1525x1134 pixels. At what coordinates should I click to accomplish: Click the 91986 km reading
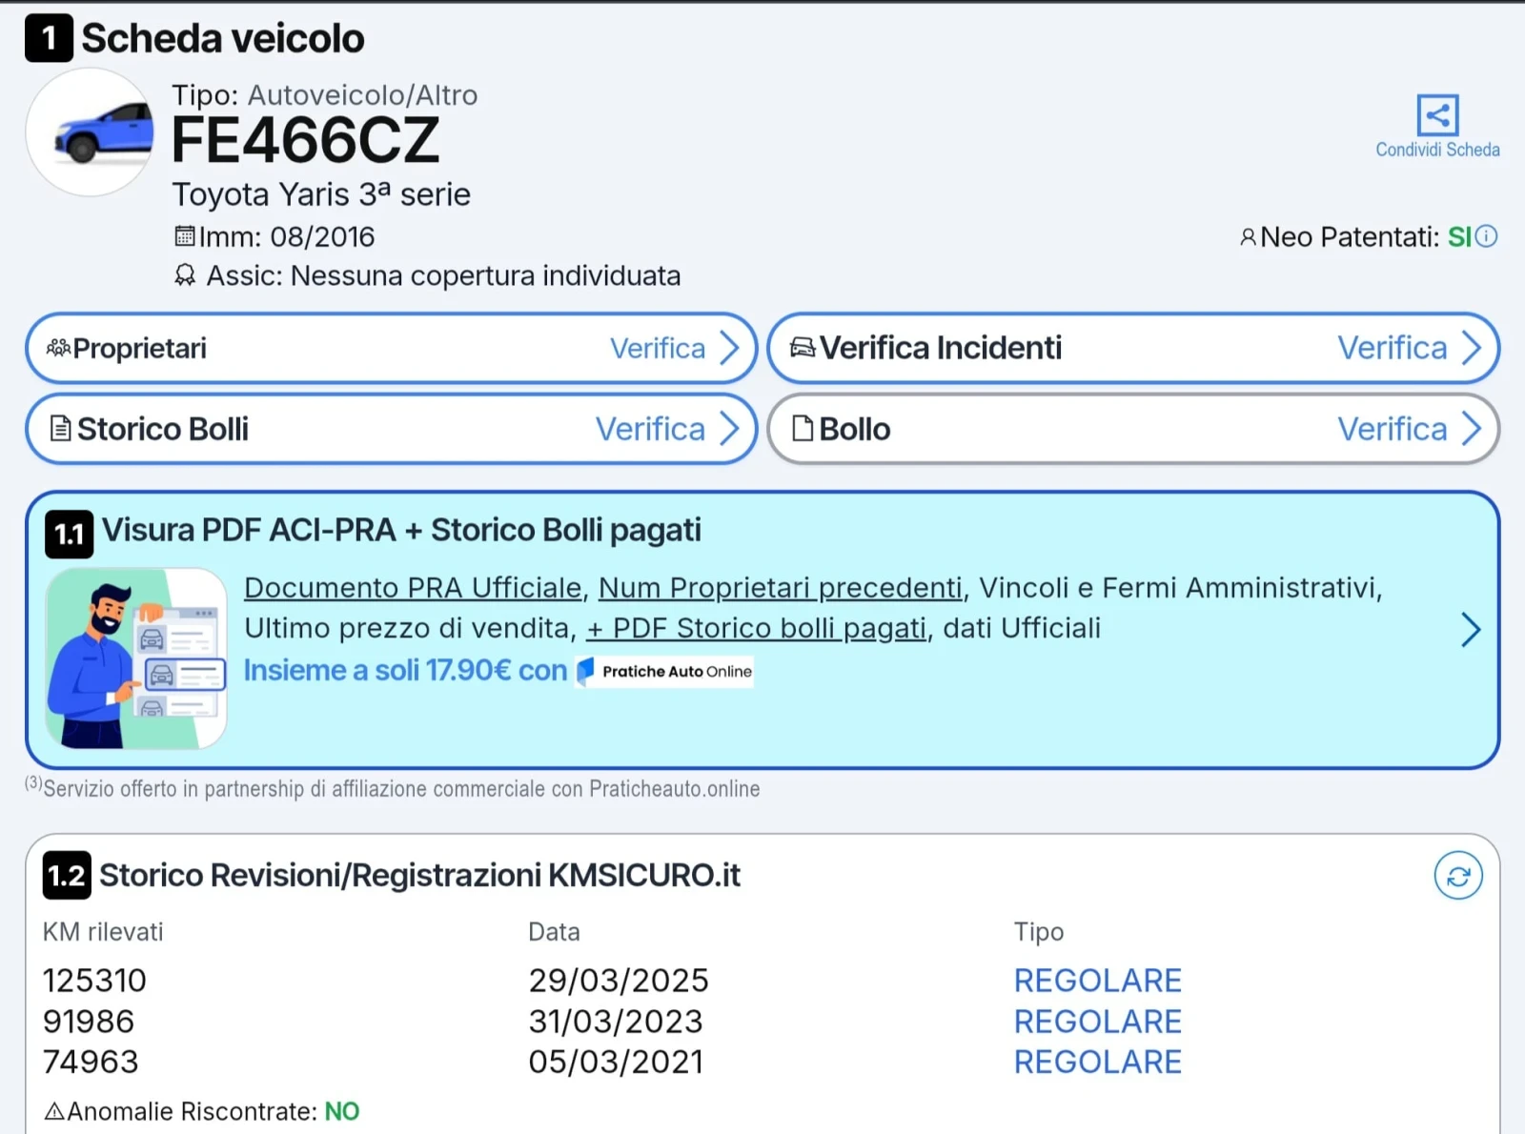89,1022
